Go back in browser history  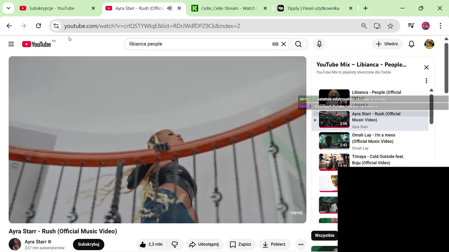9,26
